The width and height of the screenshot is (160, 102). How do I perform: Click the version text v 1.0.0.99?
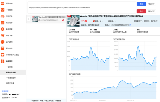(13, 98)
